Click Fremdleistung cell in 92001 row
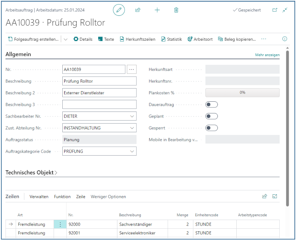Viewport: 296px width, 240px height. tap(35, 233)
